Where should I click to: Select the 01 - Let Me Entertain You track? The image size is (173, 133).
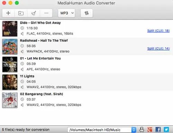point(86,64)
